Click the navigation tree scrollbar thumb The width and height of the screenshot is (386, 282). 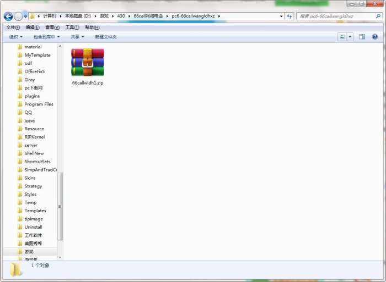coord(60,206)
